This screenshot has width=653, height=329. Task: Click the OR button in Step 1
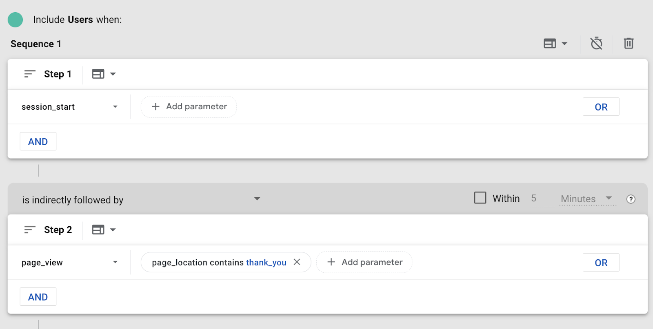point(601,107)
